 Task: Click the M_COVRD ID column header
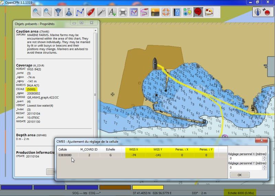[89, 150]
